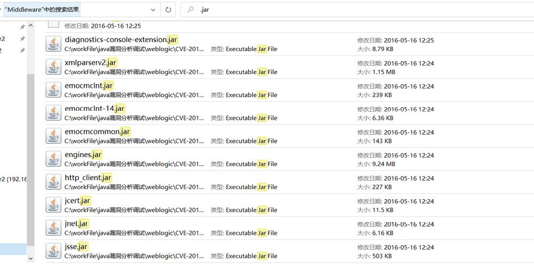
Task: Select file name engines.jar
Action: tap(83, 154)
